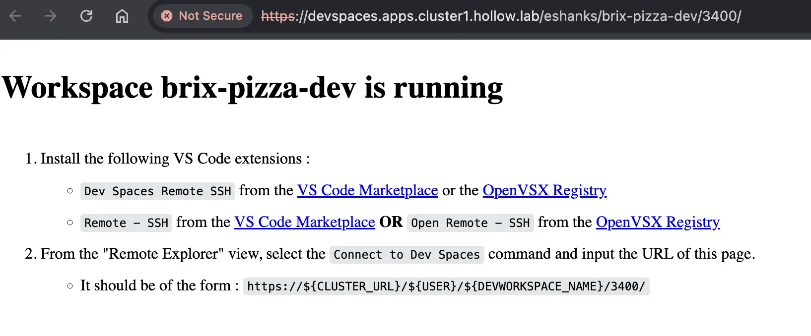Click the 'Open Remote - SSH' code label

pyautogui.click(x=471, y=223)
